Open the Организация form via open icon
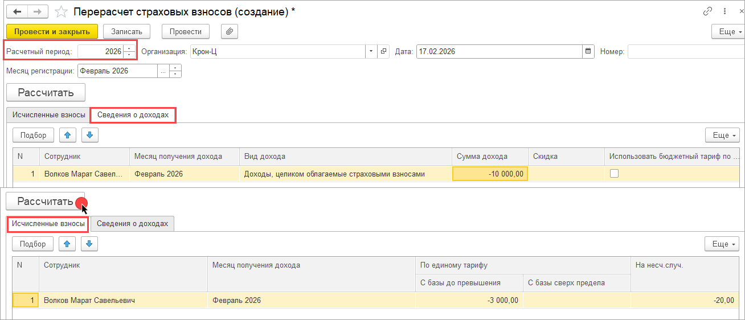Image resolution: width=745 pixels, height=320 pixels. pos(383,51)
